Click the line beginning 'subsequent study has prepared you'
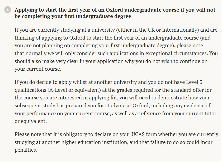Image resolution: width=222 pixels, height=164 pixels. point(112,106)
